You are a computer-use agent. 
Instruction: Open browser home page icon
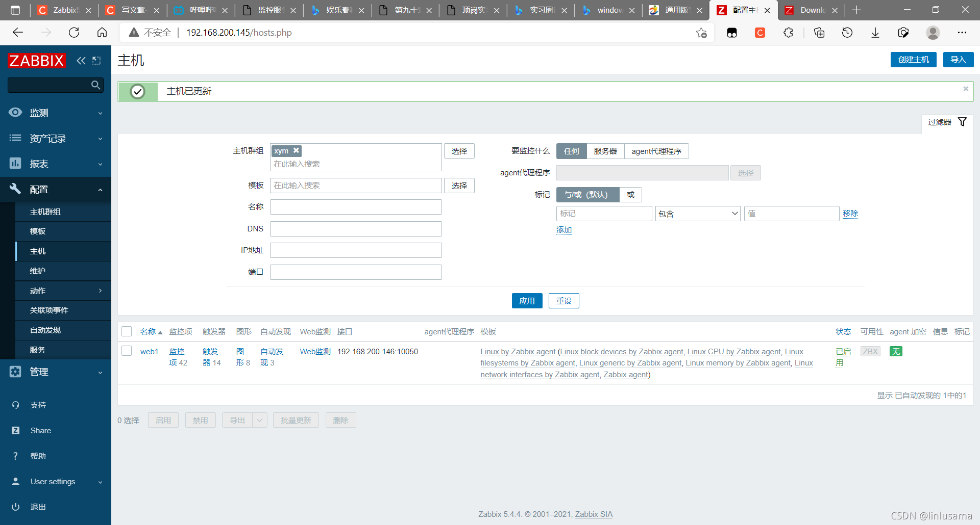[x=102, y=33]
